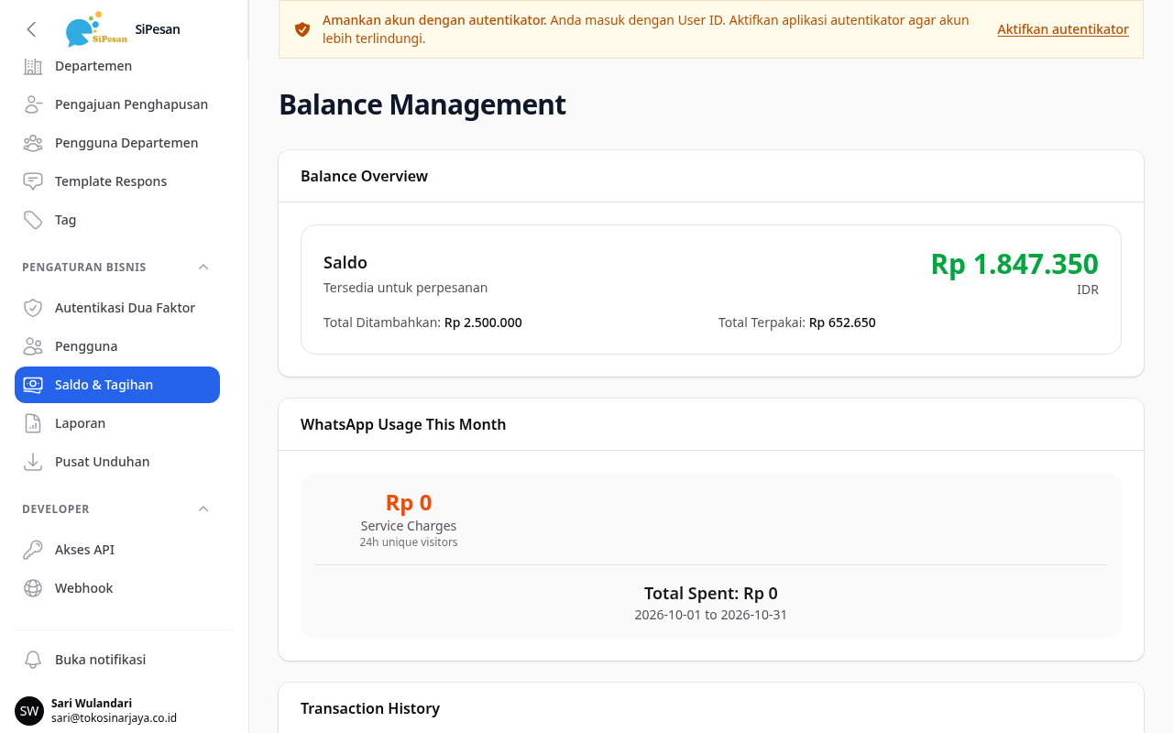Open the Departemen menu item
Image resolution: width=1173 pixels, height=733 pixels.
point(117,66)
